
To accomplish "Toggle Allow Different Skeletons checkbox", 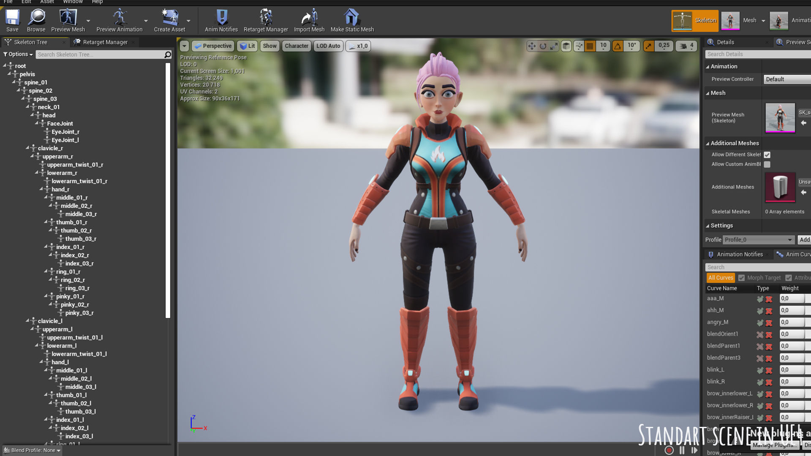I will (x=767, y=155).
